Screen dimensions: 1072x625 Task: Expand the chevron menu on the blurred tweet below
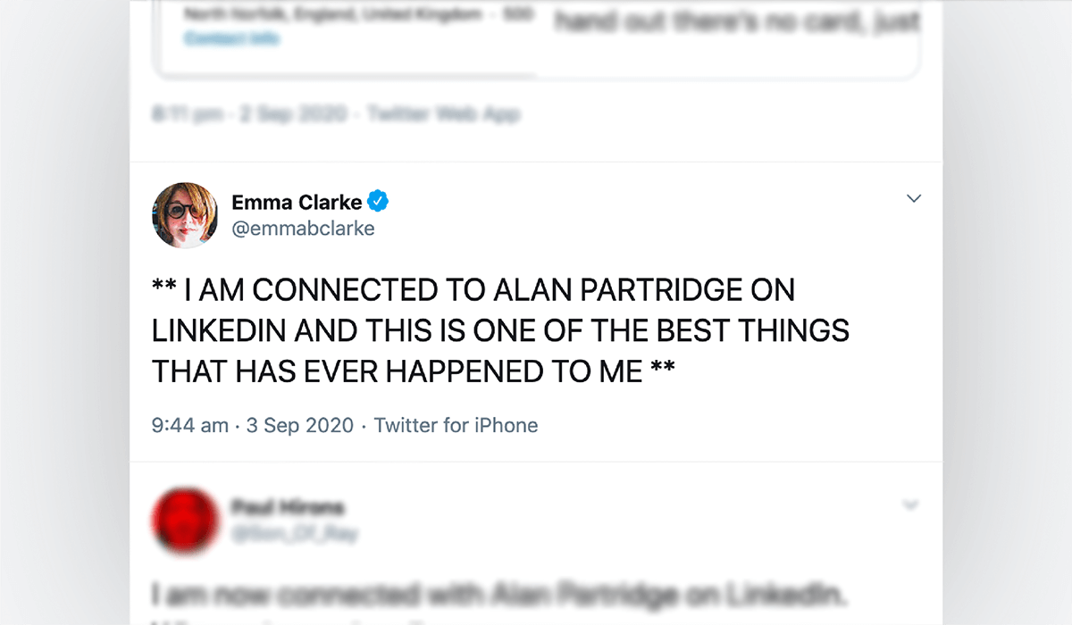tap(910, 504)
